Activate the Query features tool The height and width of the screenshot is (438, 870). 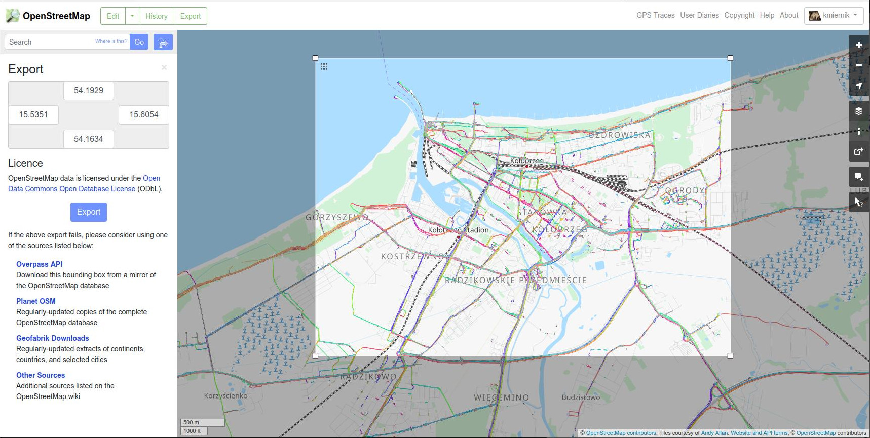(x=859, y=202)
